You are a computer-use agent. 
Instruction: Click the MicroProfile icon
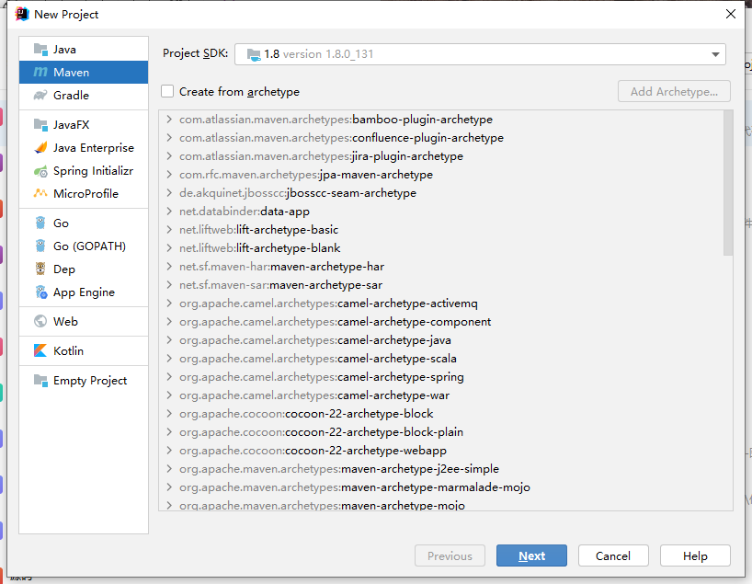tap(40, 194)
